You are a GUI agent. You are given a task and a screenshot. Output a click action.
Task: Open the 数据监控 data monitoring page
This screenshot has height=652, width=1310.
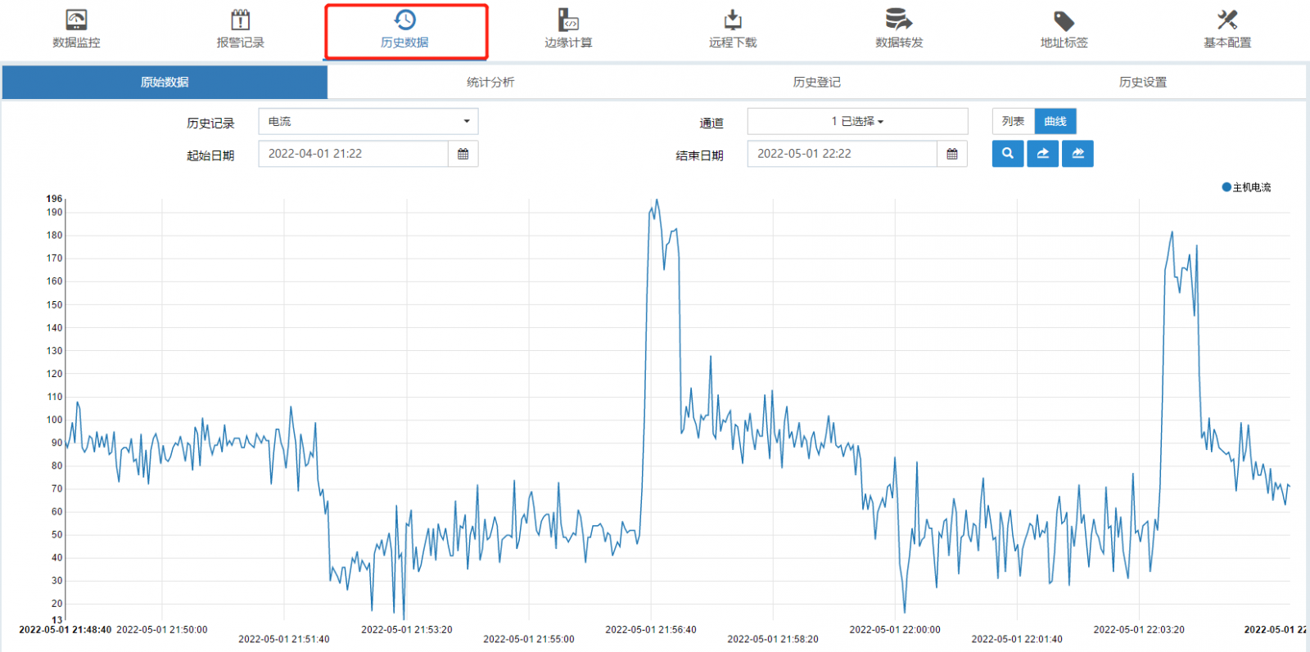(x=76, y=29)
